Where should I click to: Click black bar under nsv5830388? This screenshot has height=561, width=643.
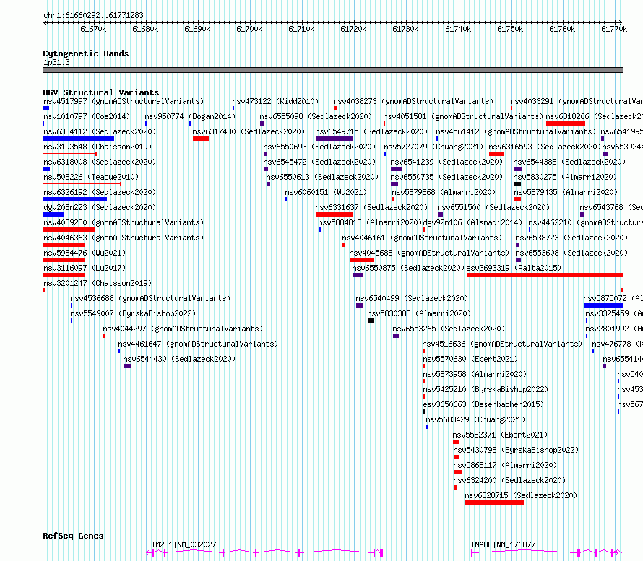(371, 321)
